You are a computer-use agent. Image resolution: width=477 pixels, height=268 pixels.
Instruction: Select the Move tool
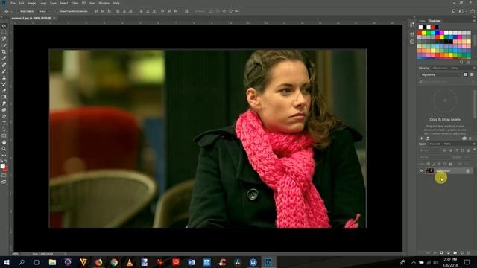click(4, 26)
